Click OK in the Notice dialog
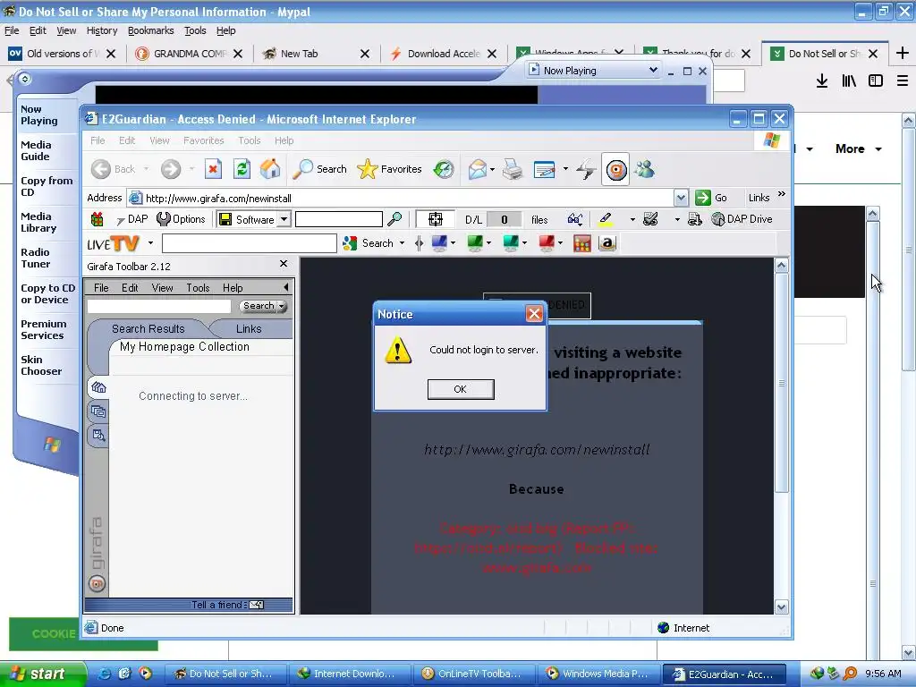Screen dimensions: 916x687 [x=461, y=389]
